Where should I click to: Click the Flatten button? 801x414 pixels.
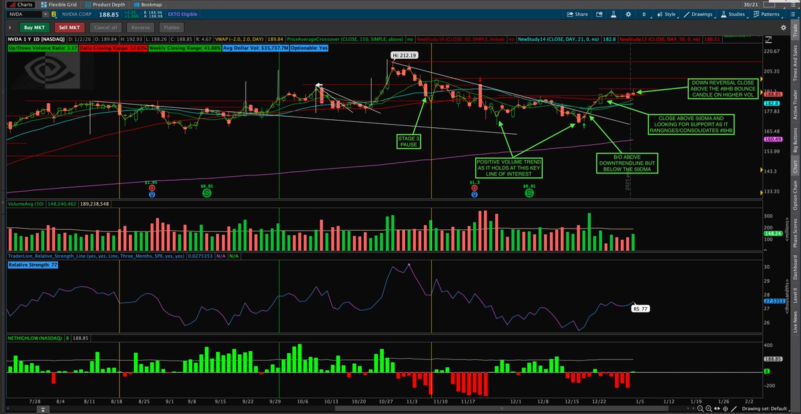pyautogui.click(x=172, y=27)
